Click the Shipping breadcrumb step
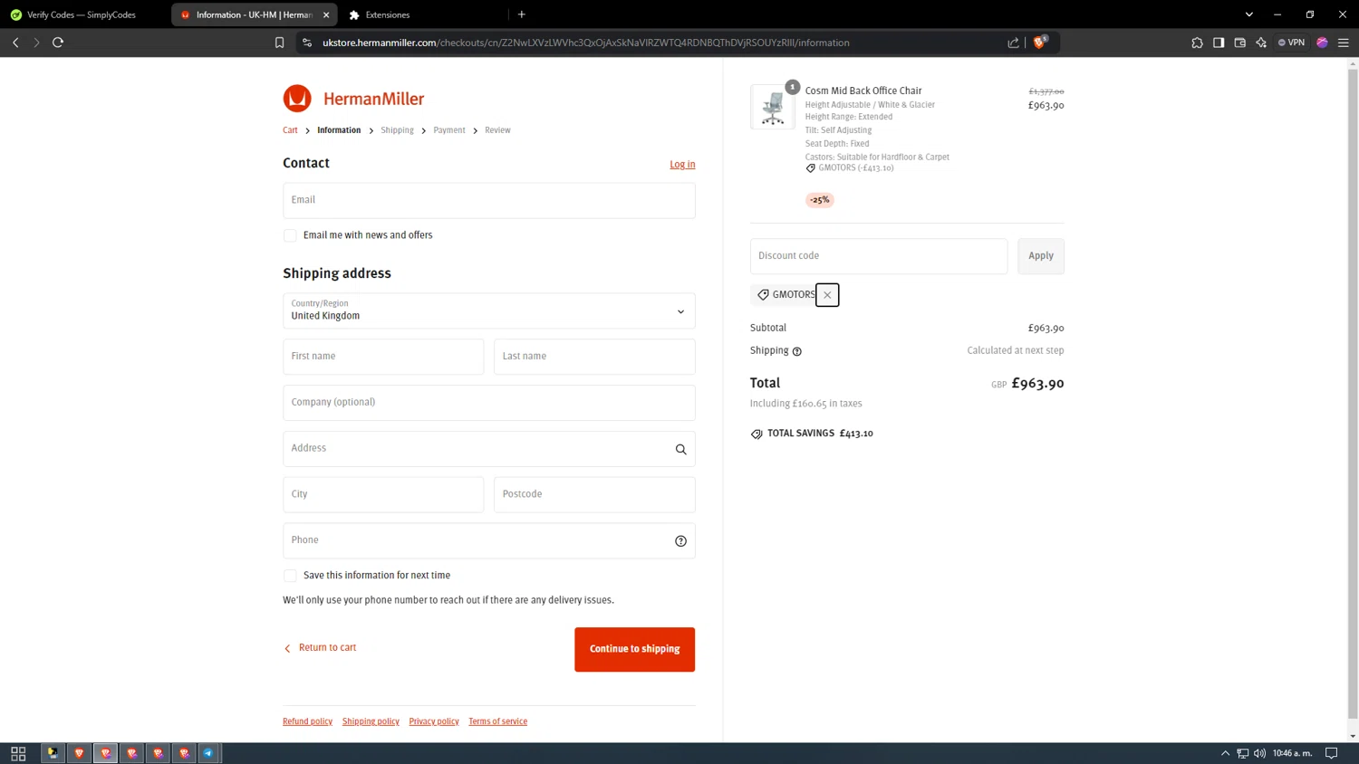 (397, 130)
